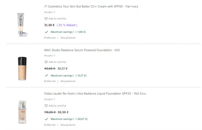The width and height of the screenshot is (202, 130).
Task: Click heart icon for MAC Studio Radiance Foundation
Action: (46, 62)
